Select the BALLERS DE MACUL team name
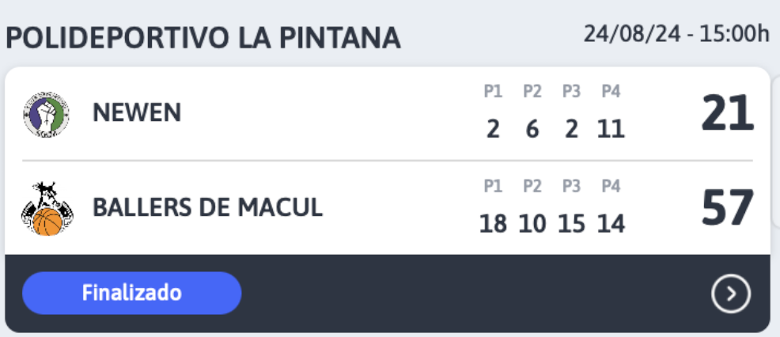This screenshot has height=337, width=780. tap(208, 207)
